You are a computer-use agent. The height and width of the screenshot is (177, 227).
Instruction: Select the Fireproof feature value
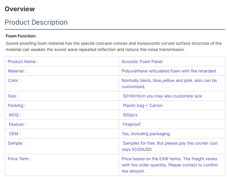[132, 124]
